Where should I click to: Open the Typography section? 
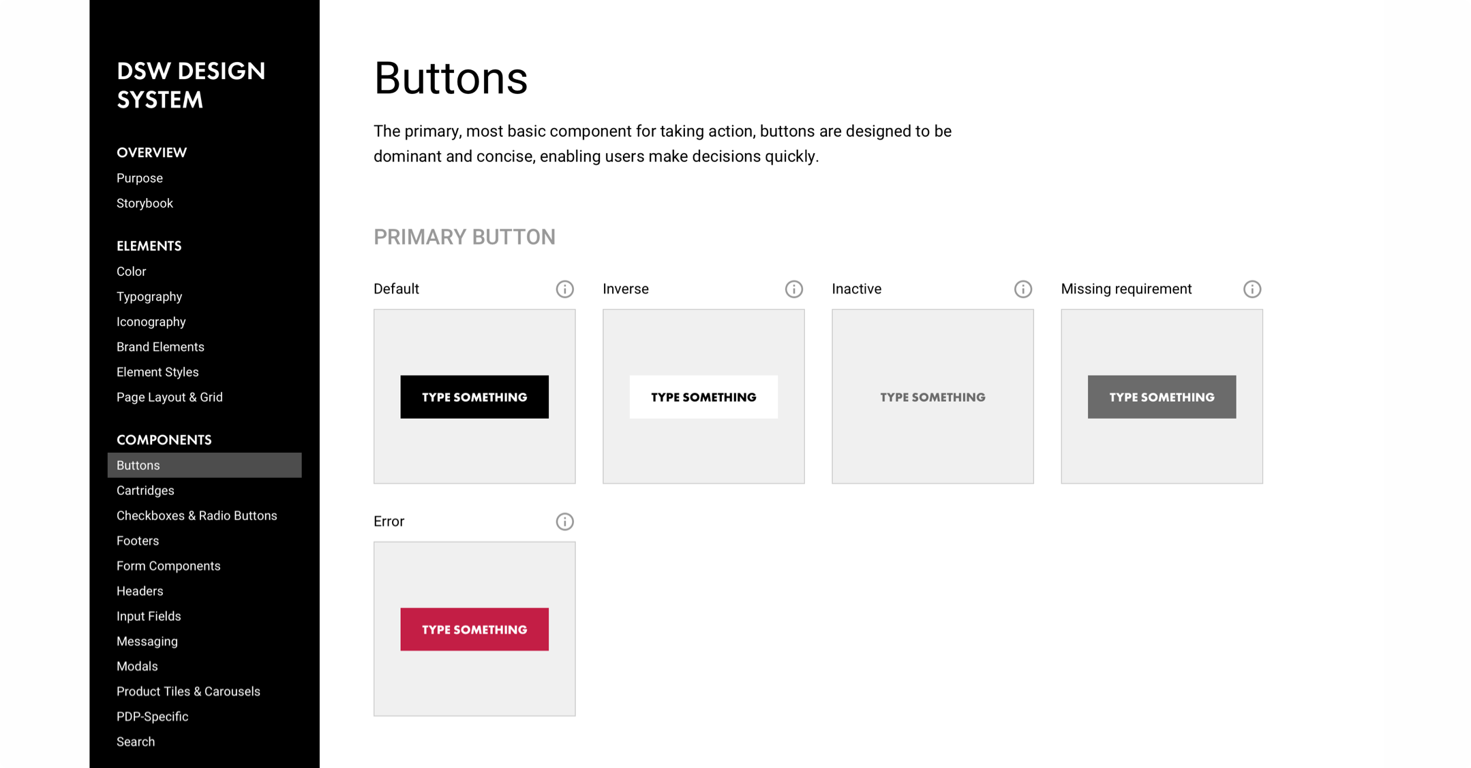pyautogui.click(x=149, y=297)
